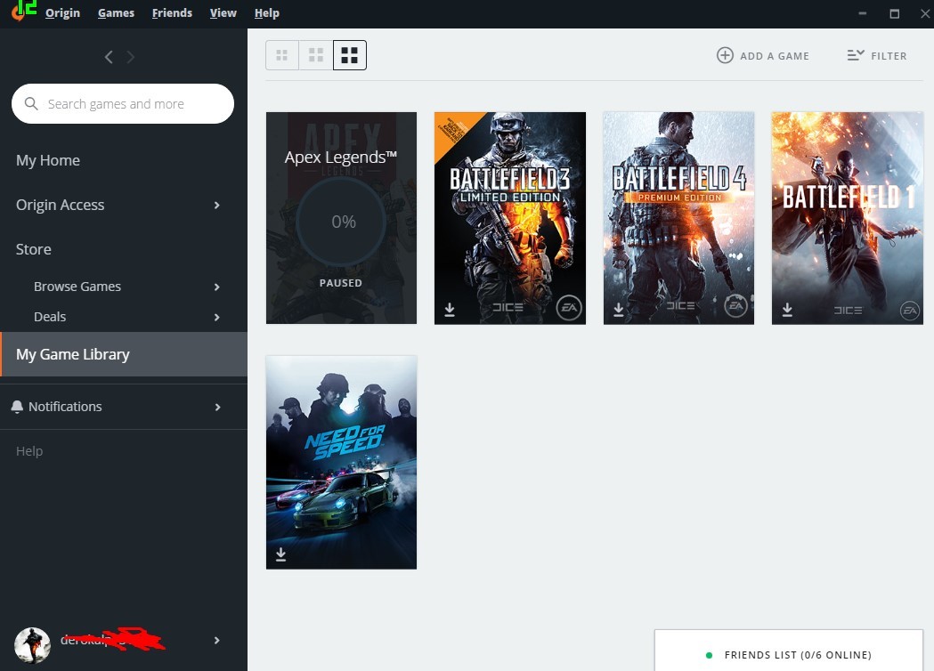Maximize the Origin window
The image size is (934, 671).
[x=894, y=13]
